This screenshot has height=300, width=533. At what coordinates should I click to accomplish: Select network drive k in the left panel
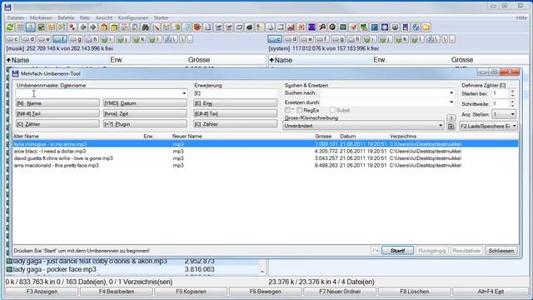click(139, 39)
